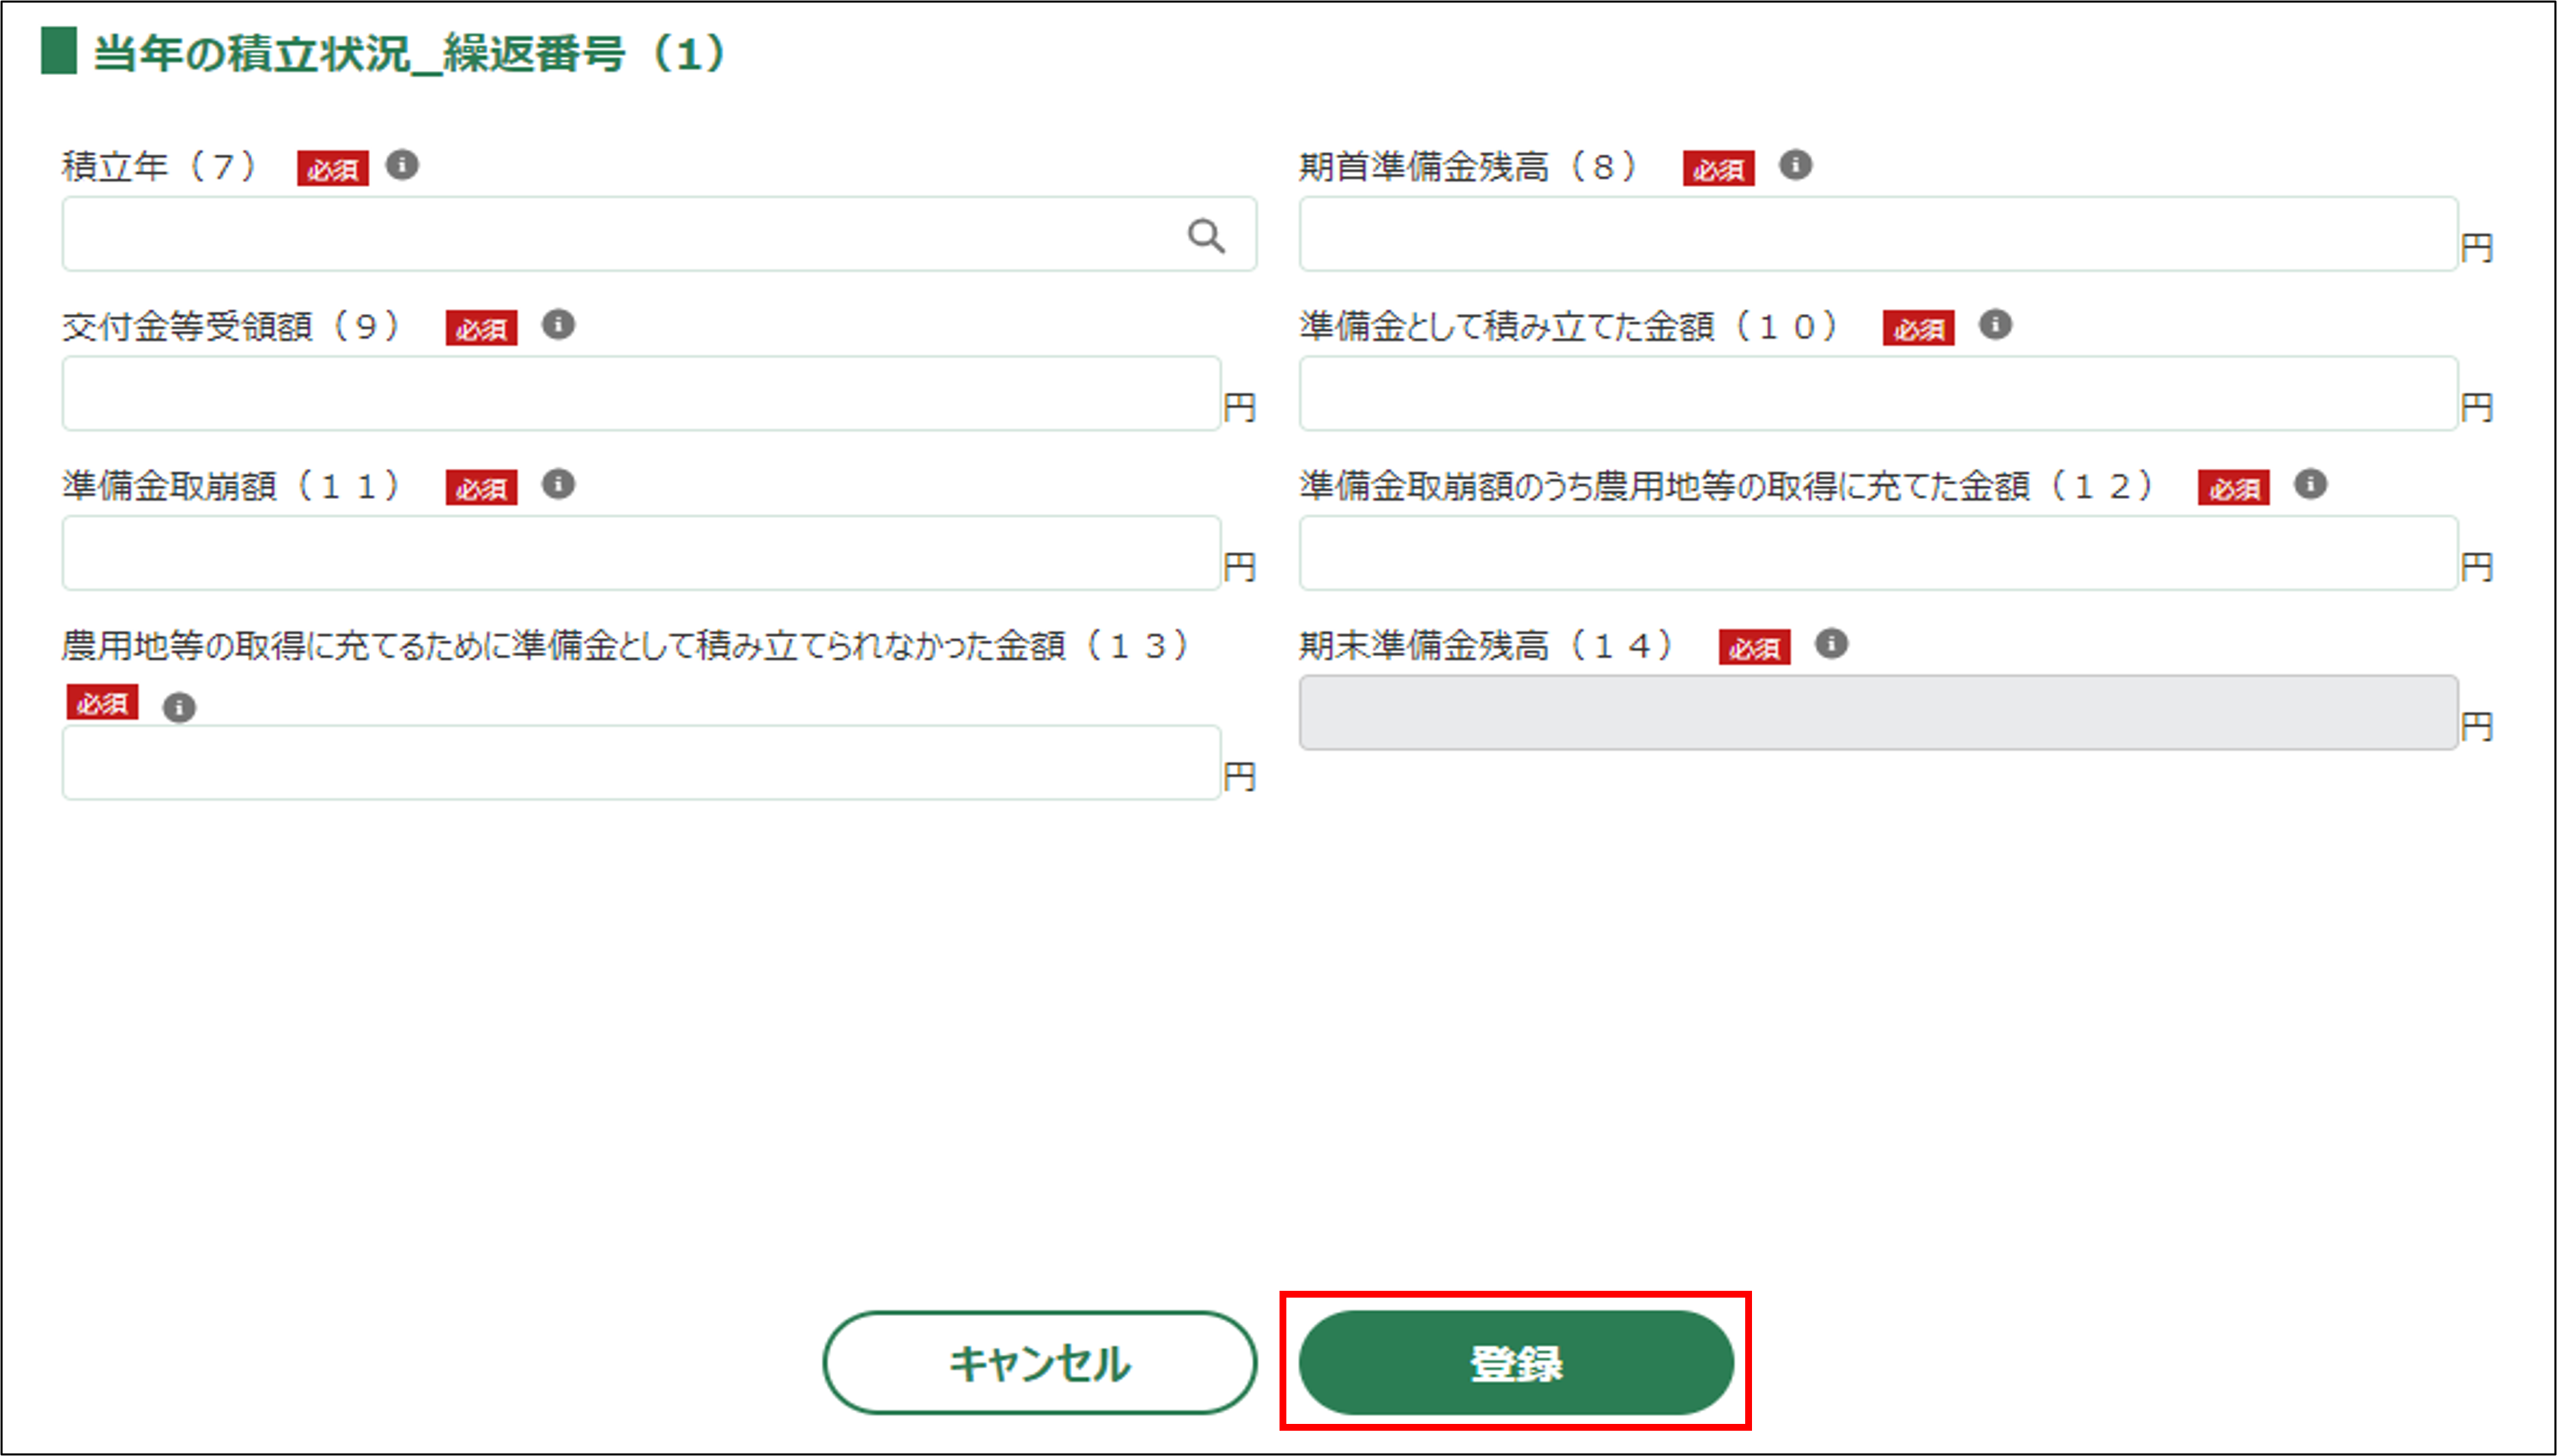
Task: Click the 交付金等受領額（９） input field
Action: point(640,394)
